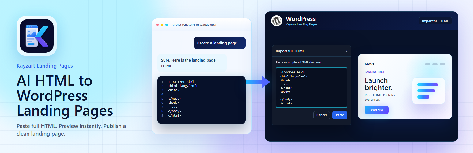The width and height of the screenshot is (473, 153).
Task: Click the red dot in AI chat window
Action: point(157,25)
